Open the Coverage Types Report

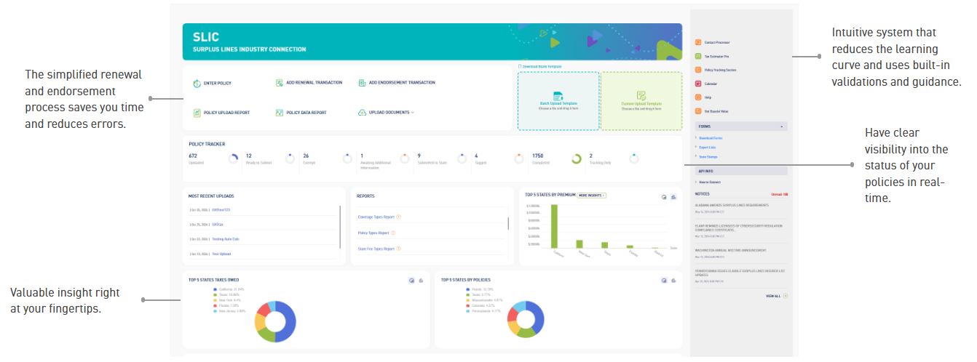pyautogui.click(x=376, y=217)
